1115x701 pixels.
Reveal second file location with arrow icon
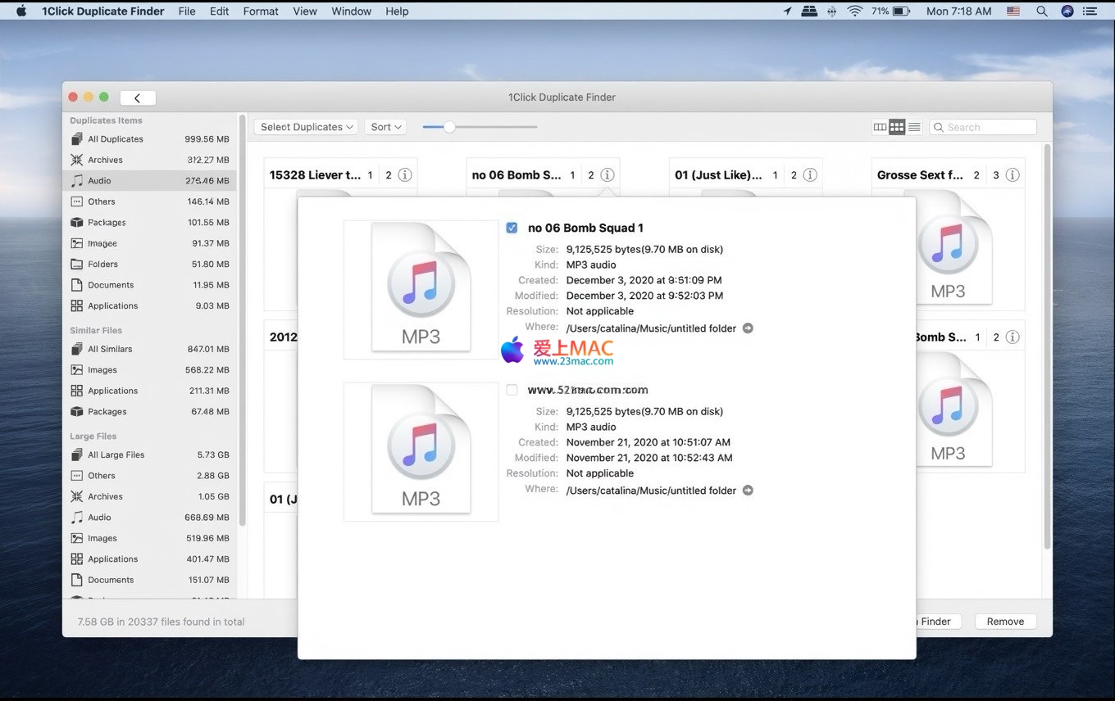(x=748, y=491)
